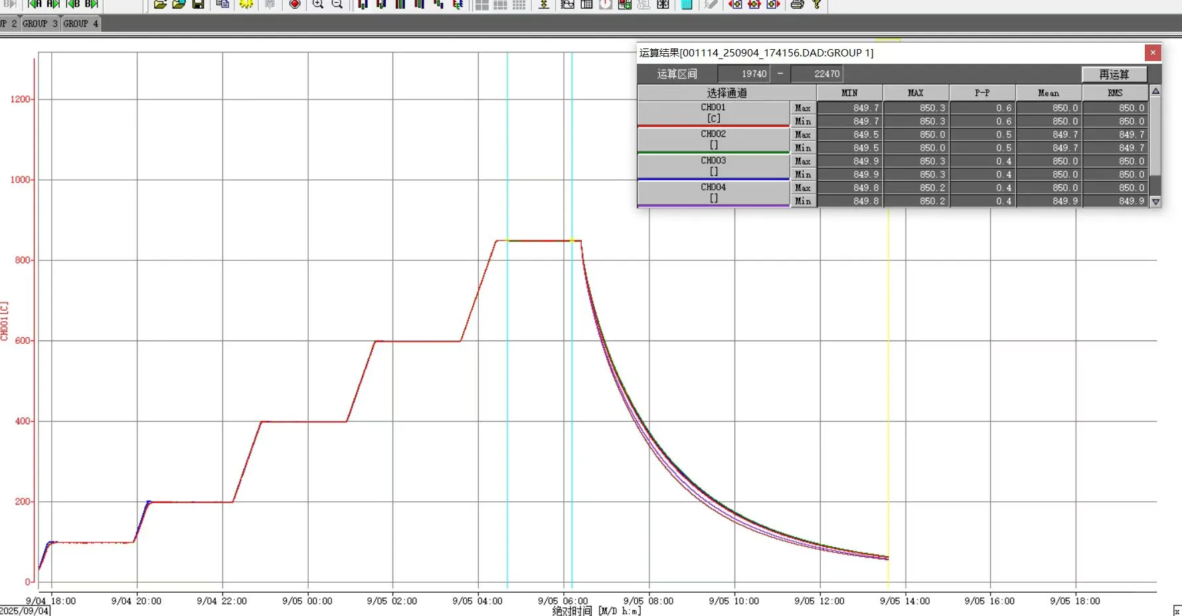Viewport: 1182px width, 616px height.
Task: Click the CH002 Max row MIN value 849.5
Action: point(850,134)
